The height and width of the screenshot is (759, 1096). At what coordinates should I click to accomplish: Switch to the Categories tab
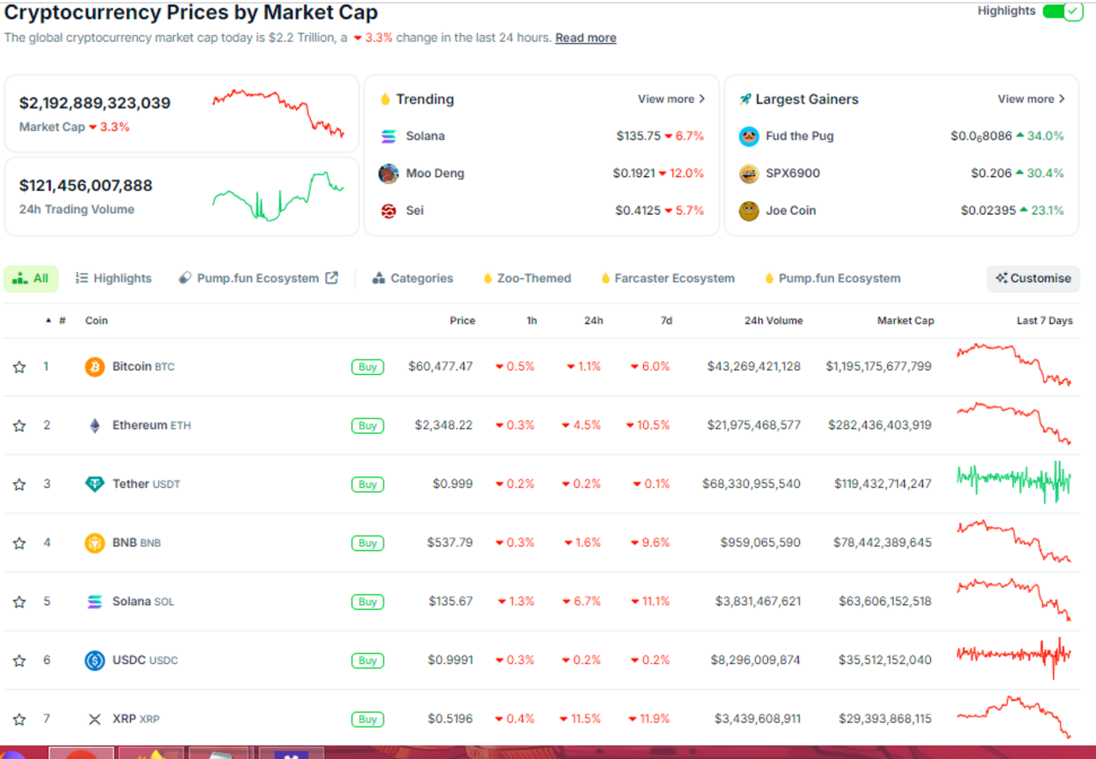click(413, 278)
